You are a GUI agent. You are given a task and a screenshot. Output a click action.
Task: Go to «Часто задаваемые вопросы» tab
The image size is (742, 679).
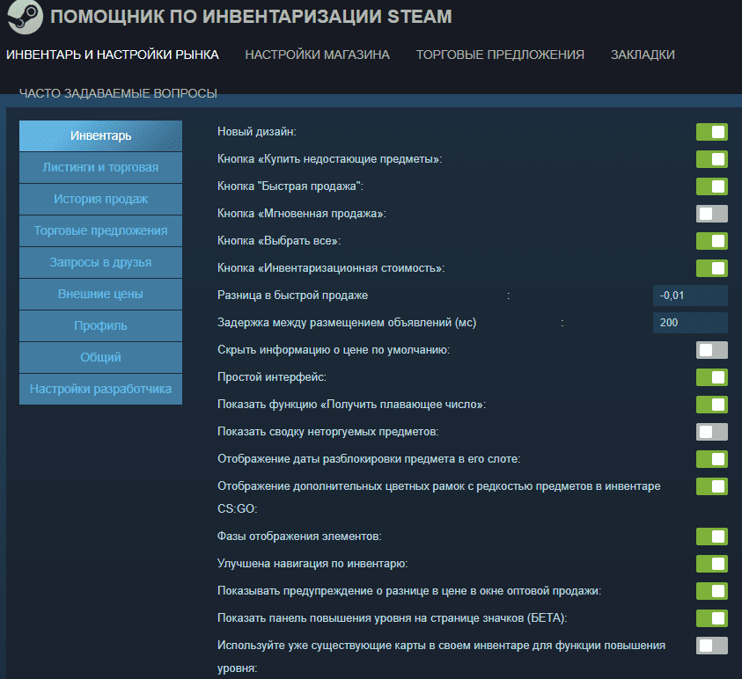(118, 93)
